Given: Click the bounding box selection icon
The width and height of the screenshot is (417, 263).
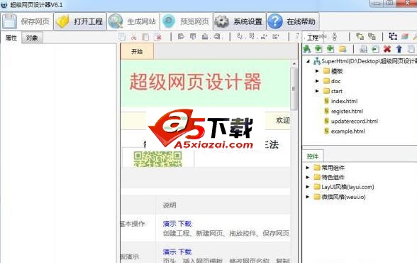Looking at the screenshot, I should pyautogui.click(x=393, y=36).
